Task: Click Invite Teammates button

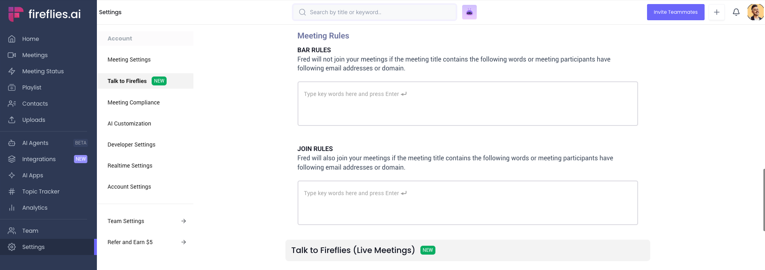Action: (x=675, y=12)
